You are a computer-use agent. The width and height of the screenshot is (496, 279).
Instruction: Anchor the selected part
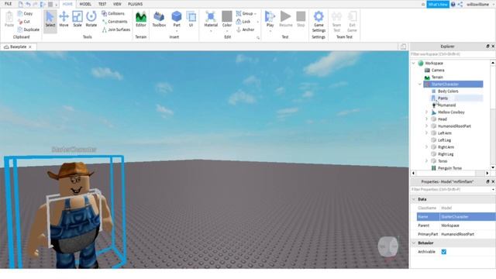pos(246,29)
